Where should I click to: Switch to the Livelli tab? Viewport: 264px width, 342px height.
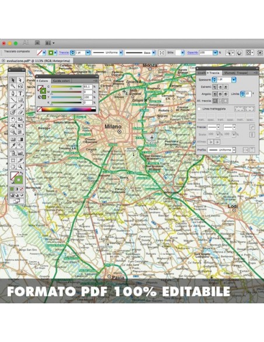(x=201, y=73)
